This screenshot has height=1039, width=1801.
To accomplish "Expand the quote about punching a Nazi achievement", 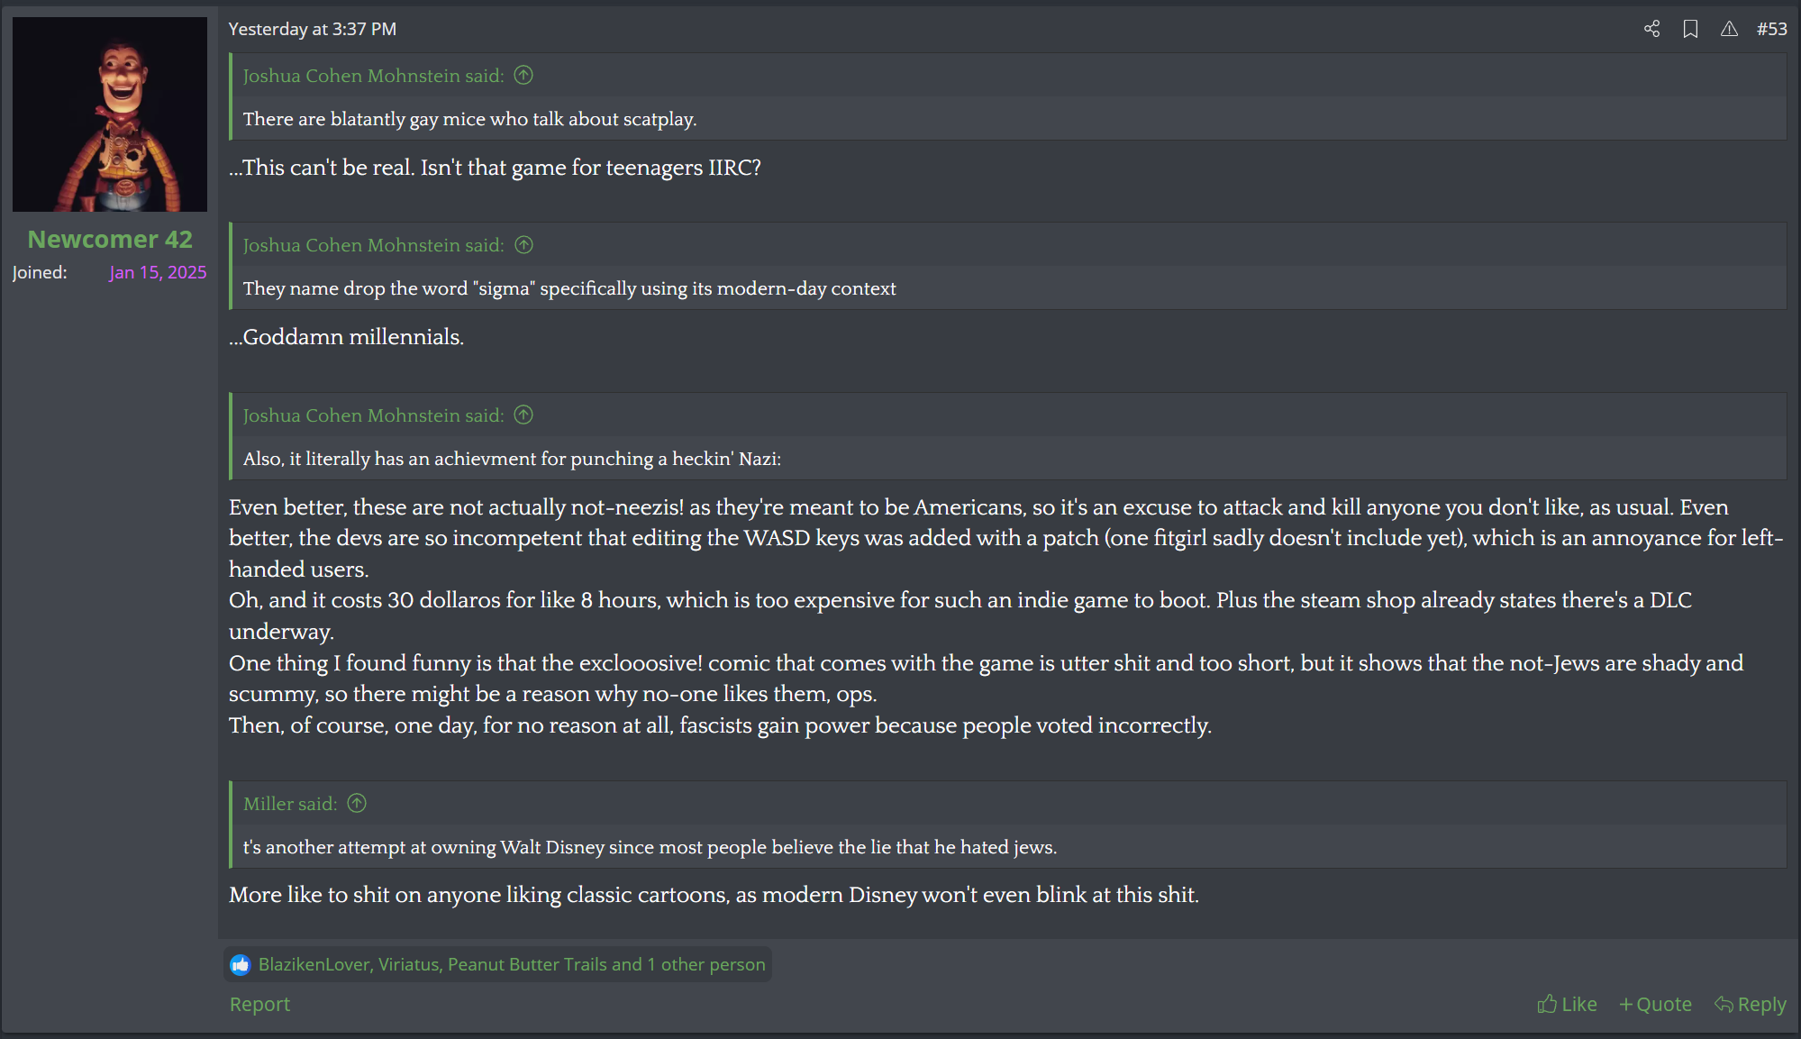I will pyautogui.click(x=512, y=459).
